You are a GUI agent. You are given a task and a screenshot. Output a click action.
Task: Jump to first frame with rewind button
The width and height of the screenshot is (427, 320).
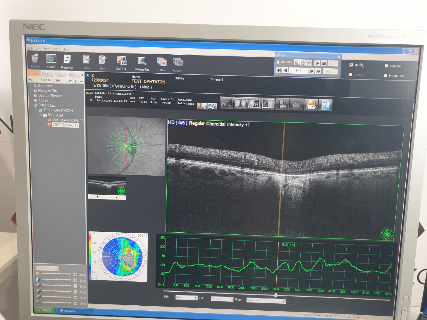(x=279, y=70)
